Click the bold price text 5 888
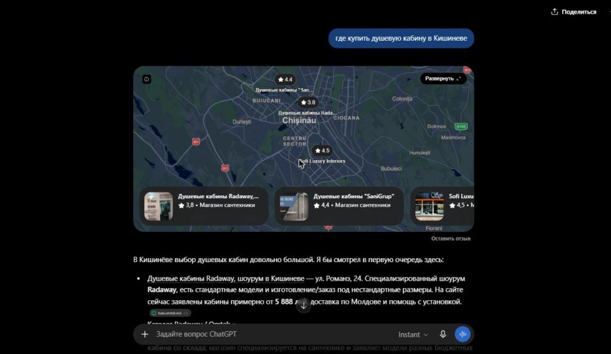The width and height of the screenshot is (611, 354). [x=283, y=301]
